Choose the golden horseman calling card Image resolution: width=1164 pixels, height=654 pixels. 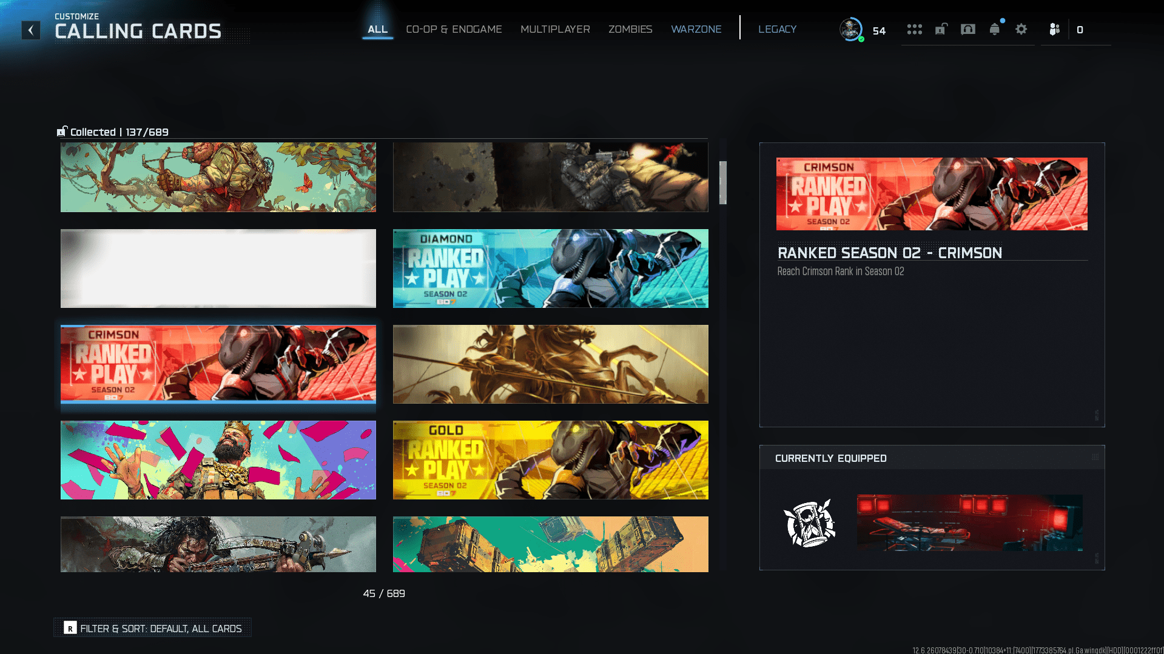click(x=550, y=364)
